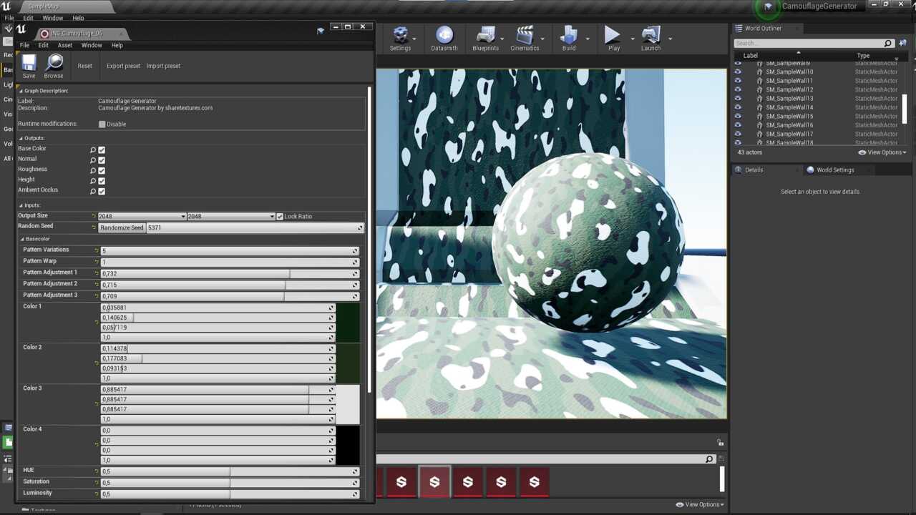Browse to asset in Content Browser

(54, 66)
